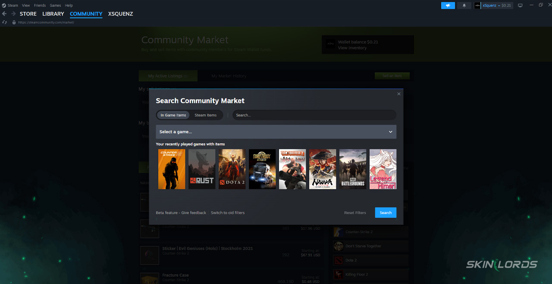Screen dimensions: 552x284
Task: Select the Team Fortress 2 cover art
Action: pos(292,169)
